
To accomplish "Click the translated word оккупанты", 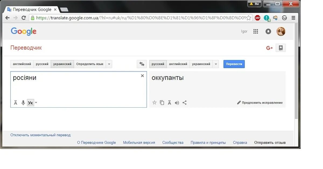I will pyautogui.click(x=168, y=78).
